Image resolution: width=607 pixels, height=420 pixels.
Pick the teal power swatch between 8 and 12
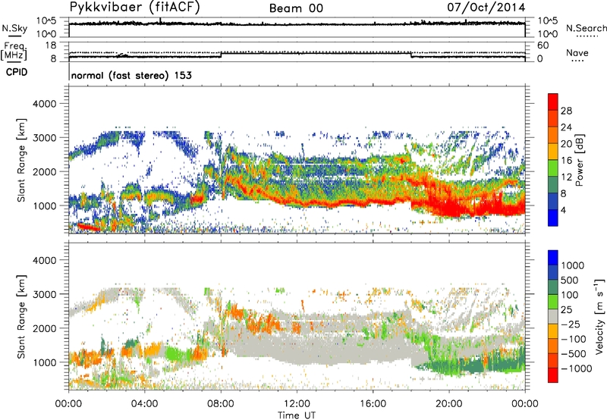[553, 185]
